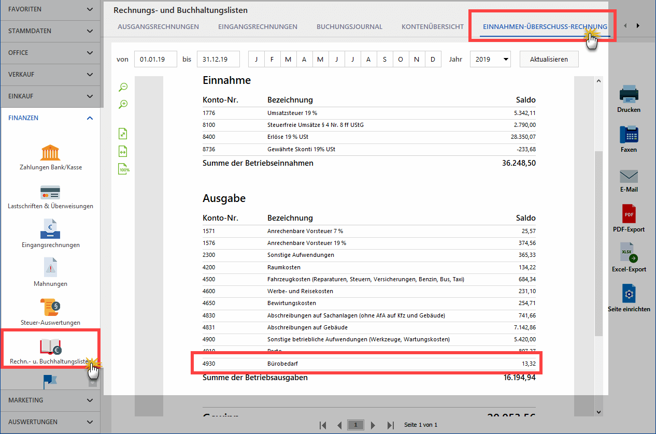Select the month O for October
Screen dimensions: 656x434
pyautogui.click(x=401, y=60)
